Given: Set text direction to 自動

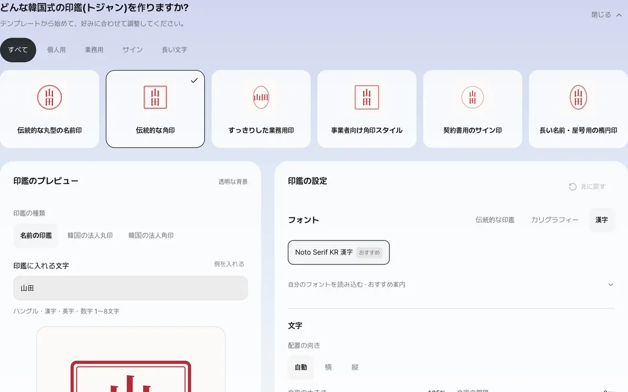Looking at the screenshot, I should click(301, 367).
